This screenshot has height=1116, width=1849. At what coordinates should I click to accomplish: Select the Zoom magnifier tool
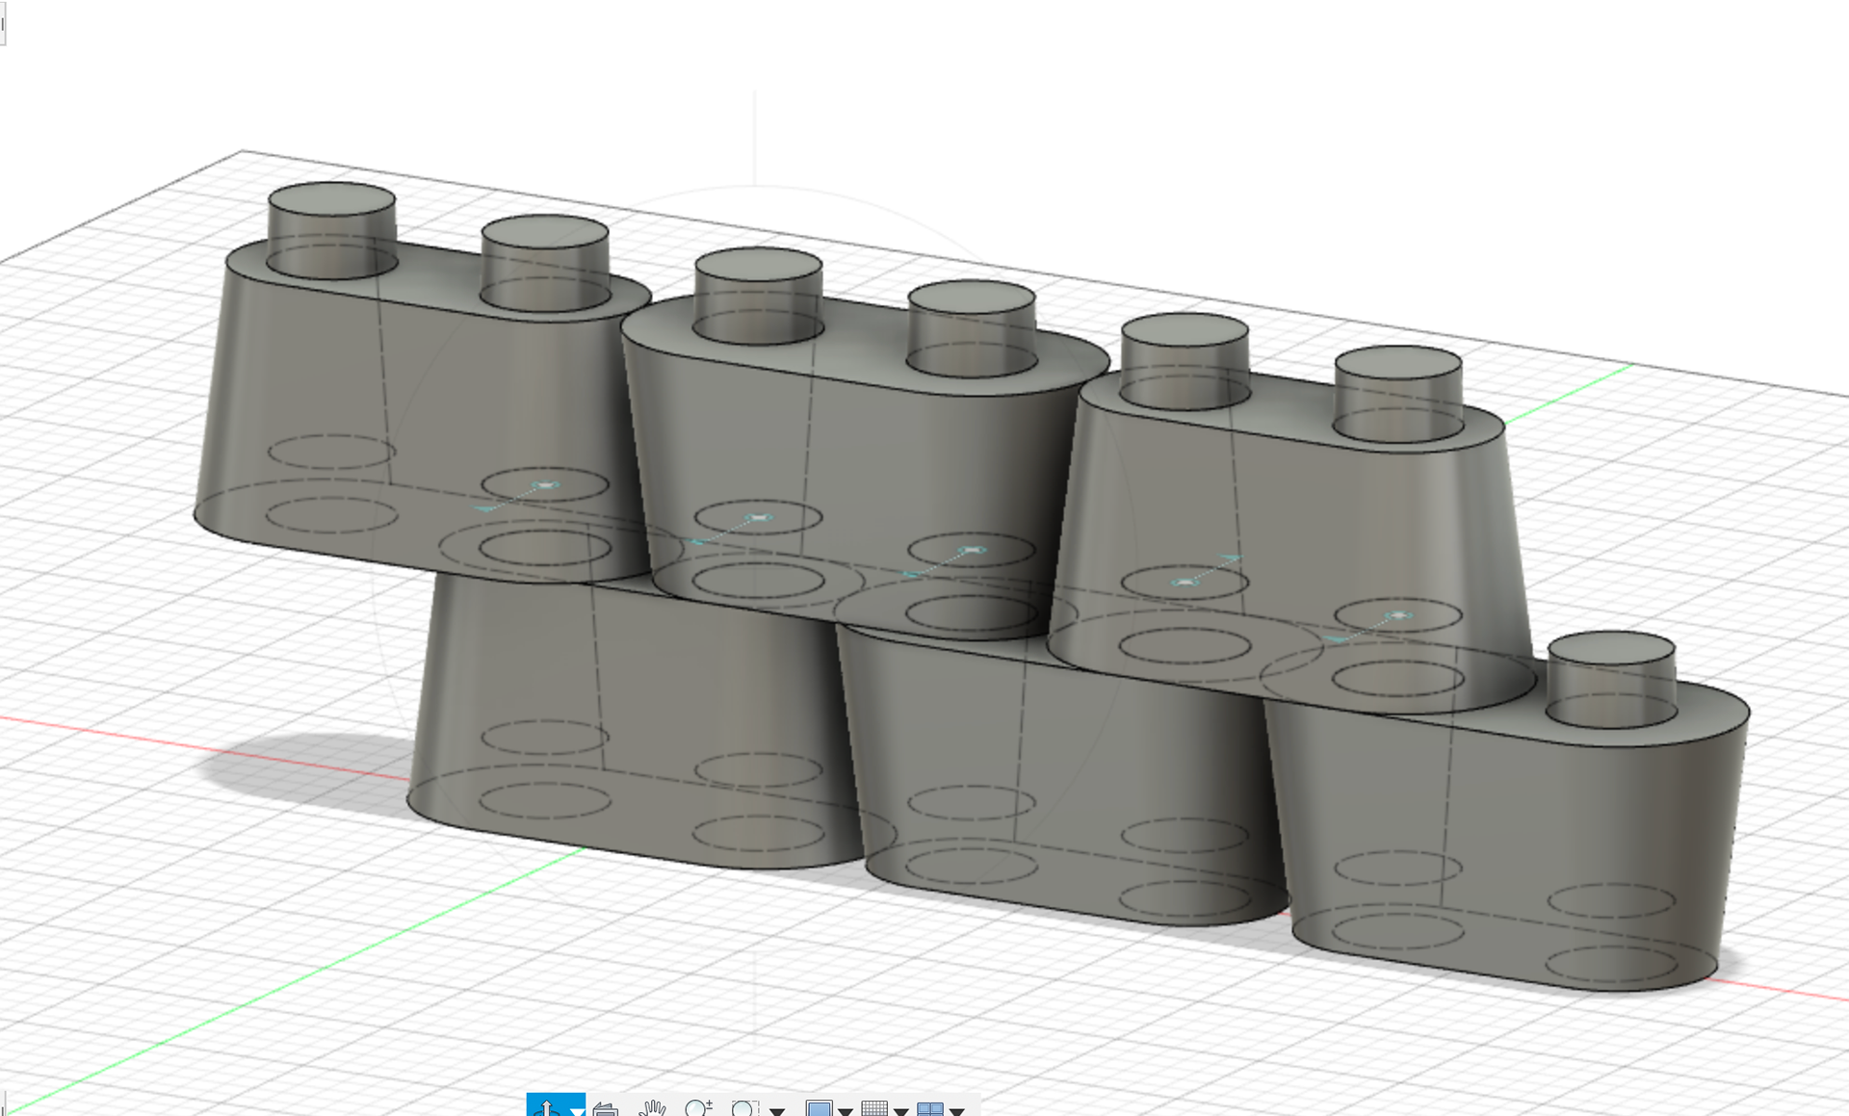[698, 1108]
